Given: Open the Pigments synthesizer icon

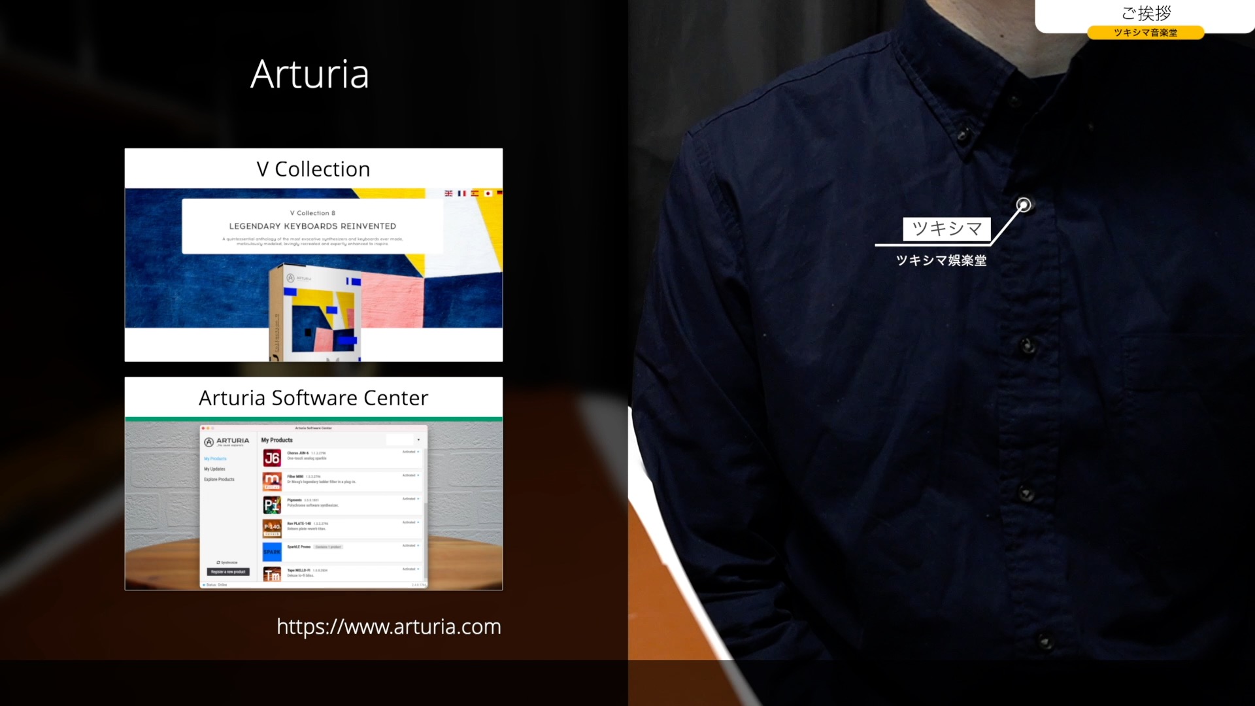Looking at the screenshot, I should pos(272,505).
